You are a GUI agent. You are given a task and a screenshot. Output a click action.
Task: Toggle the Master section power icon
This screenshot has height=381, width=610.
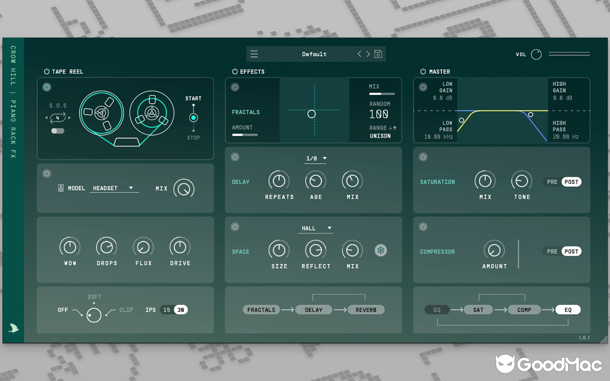pyautogui.click(x=423, y=72)
